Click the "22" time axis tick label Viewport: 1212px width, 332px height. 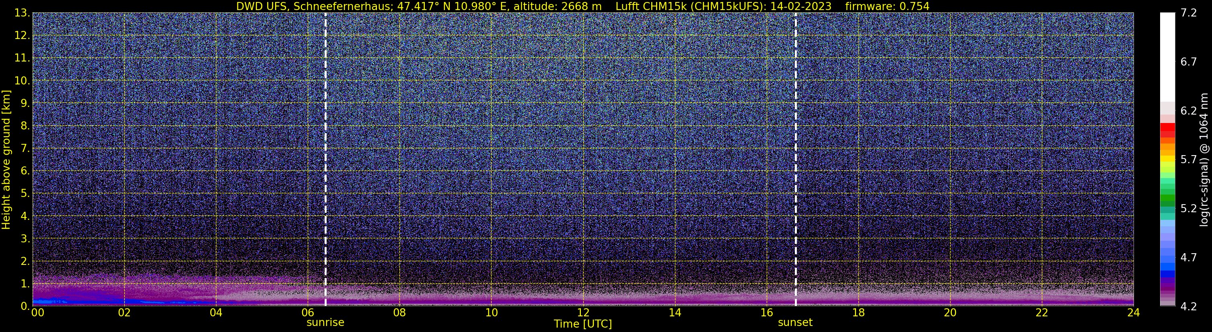(1042, 313)
